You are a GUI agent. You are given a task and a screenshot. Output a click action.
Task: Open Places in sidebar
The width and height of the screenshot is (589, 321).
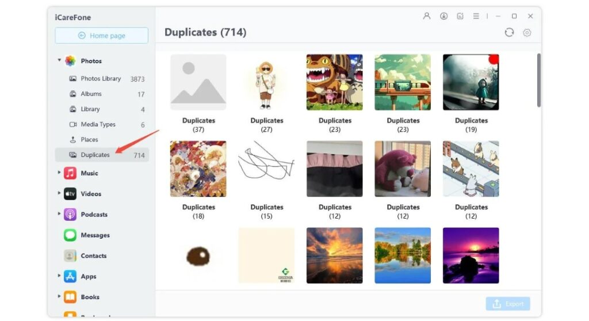pos(102,140)
